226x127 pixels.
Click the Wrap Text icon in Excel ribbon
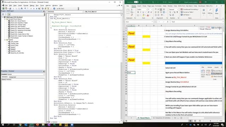point(164,10)
